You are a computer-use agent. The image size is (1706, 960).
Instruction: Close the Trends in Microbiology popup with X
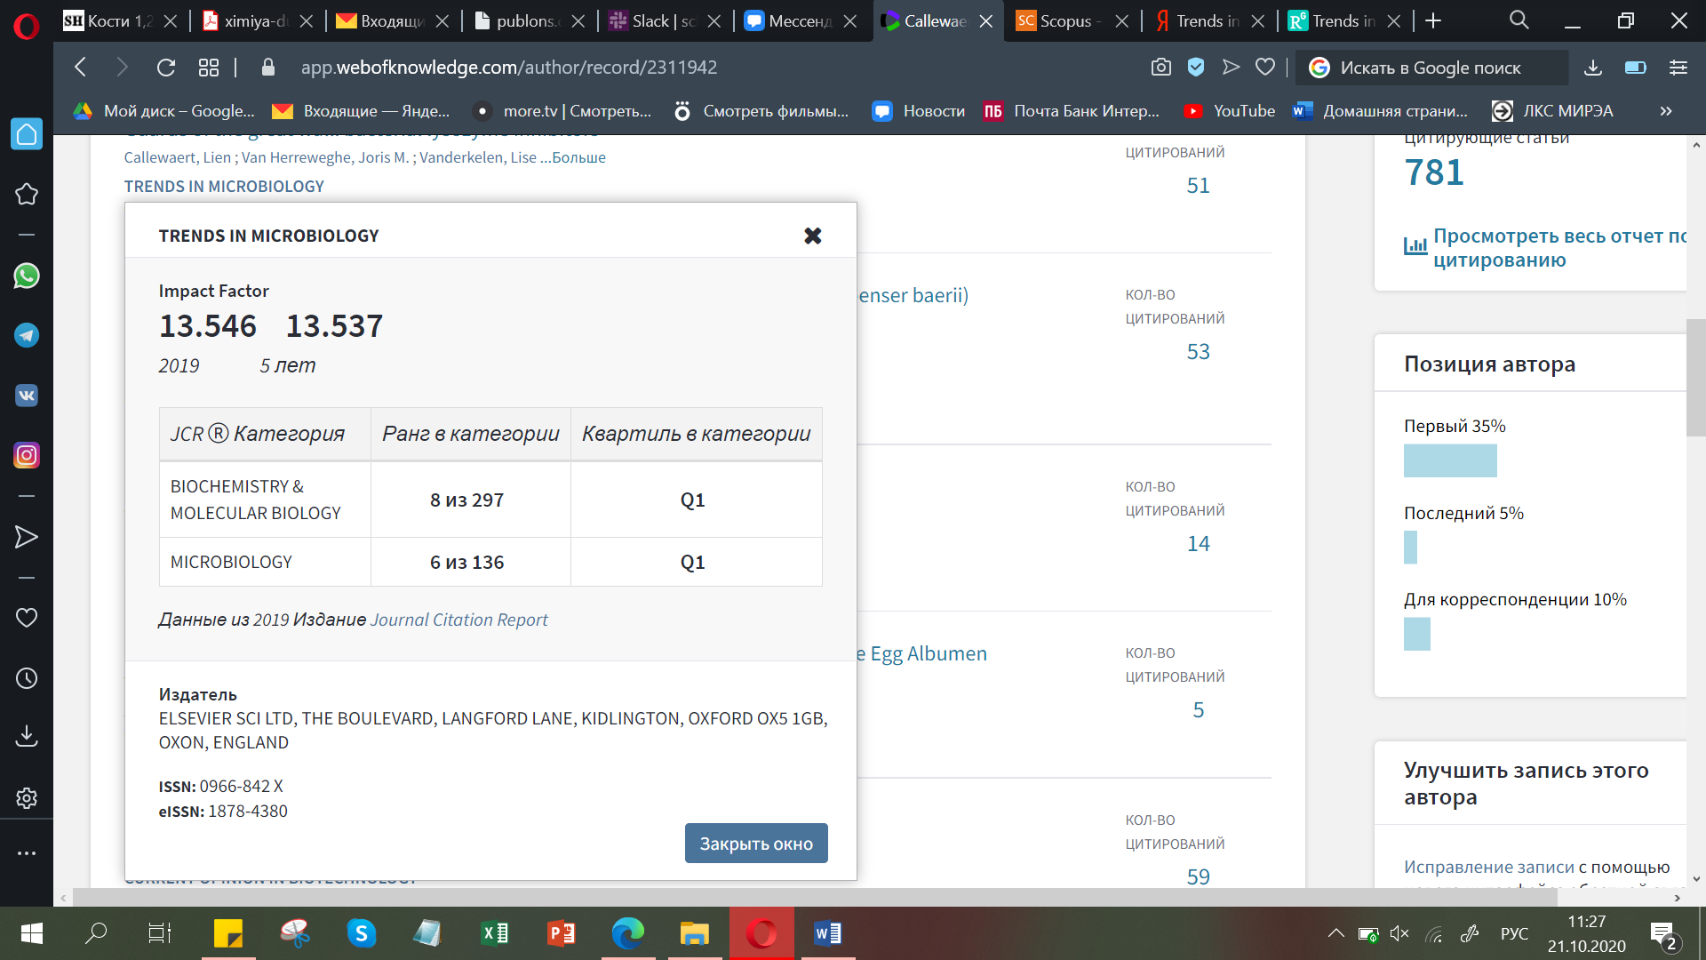pos(812,236)
